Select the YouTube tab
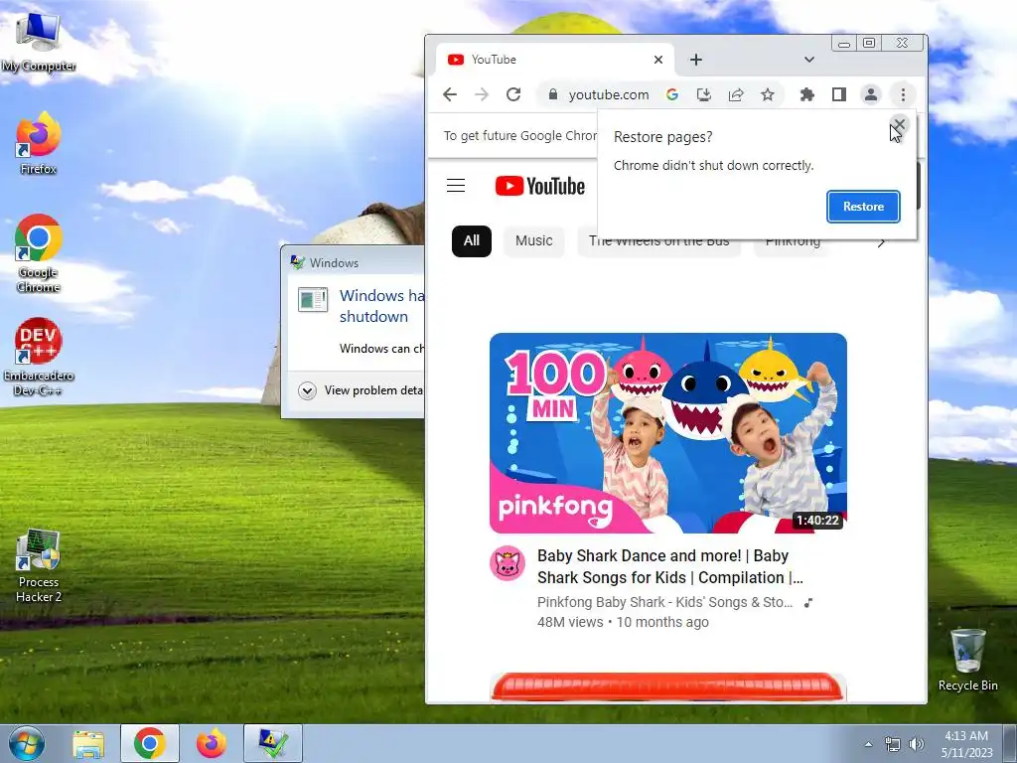 pyautogui.click(x=554, y=60)
